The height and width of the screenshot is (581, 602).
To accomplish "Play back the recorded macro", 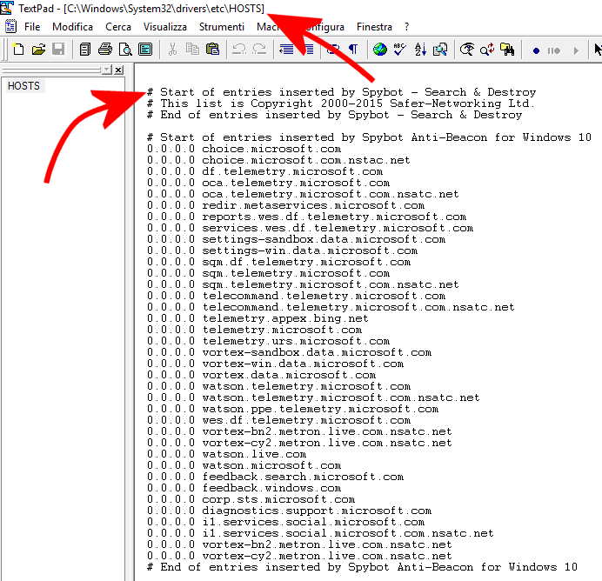I will click(576, 50).
